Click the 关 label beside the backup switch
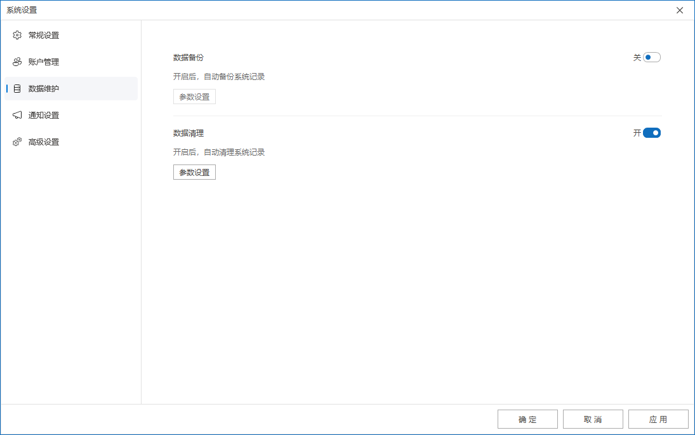 click(x=637, y=57)
